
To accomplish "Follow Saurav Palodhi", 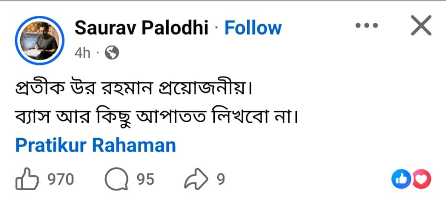I will [x=253, y=28].
